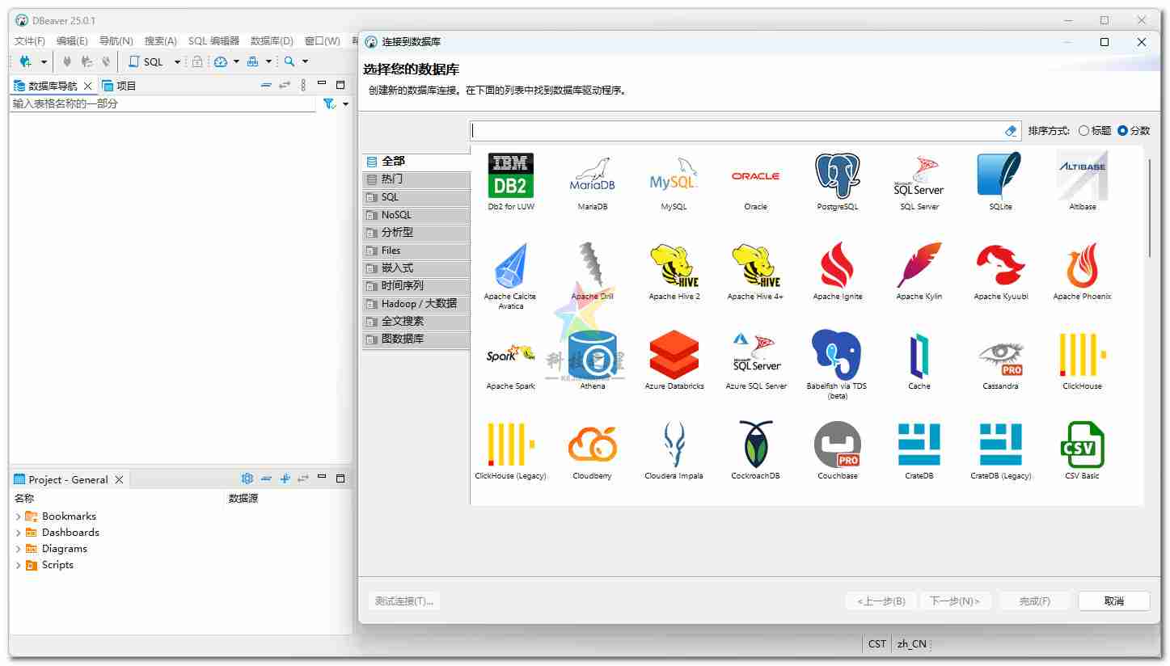Expand the Bookmarks tree node
The height and width of the screenshot is (666, 1170).
(19, 516)
